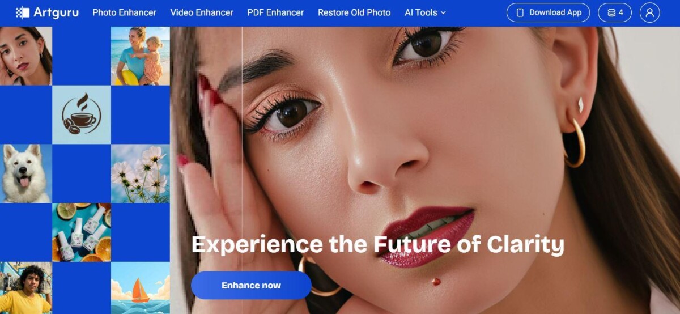
Task: Select the woman portrait thumbnail top left
Action: (25, 56)
